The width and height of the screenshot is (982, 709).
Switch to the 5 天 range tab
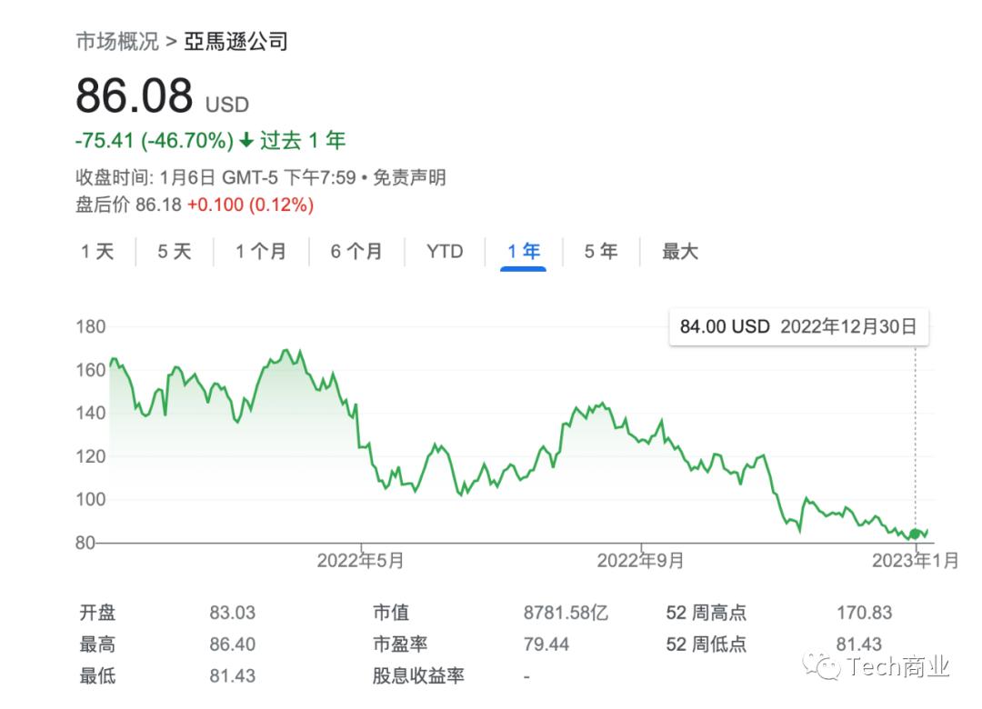pos(175,252)
